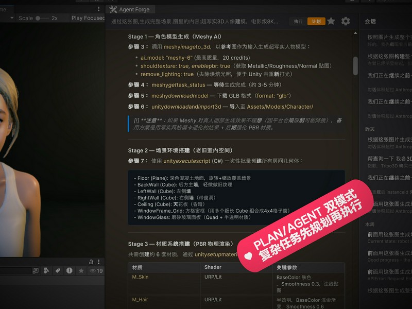
Task: Click unitydownloadandimport3d in 步骤 6
Action: click(186, 107)
